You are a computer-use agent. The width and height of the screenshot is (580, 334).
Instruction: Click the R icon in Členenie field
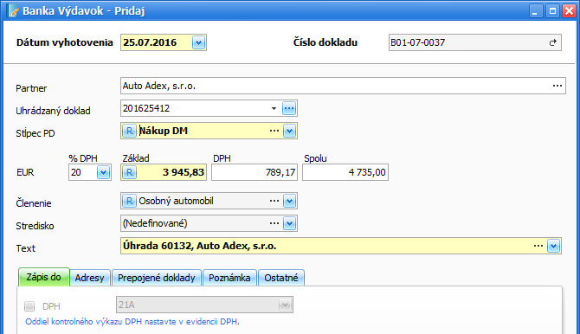click(x=129, y=201)
